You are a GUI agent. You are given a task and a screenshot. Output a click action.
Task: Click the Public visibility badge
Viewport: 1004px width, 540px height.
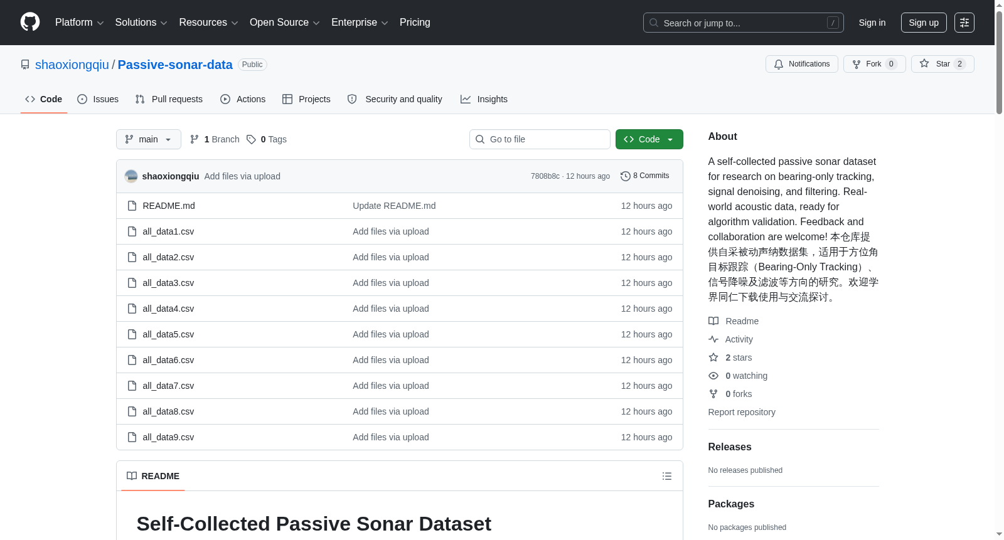click(252, 65)
